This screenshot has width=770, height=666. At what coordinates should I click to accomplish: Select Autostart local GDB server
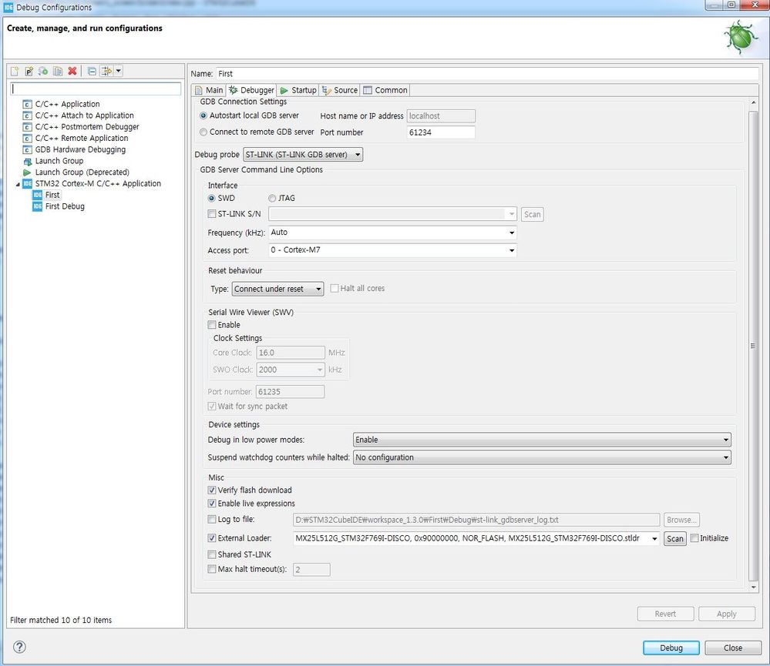tap(203, 115)
